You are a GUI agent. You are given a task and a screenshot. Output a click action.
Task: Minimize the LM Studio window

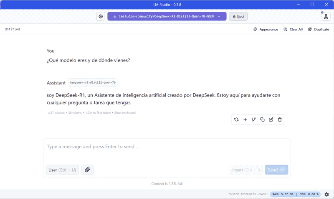click(299, 5)
